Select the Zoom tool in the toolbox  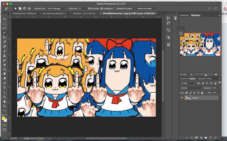(x=4, y=106)
